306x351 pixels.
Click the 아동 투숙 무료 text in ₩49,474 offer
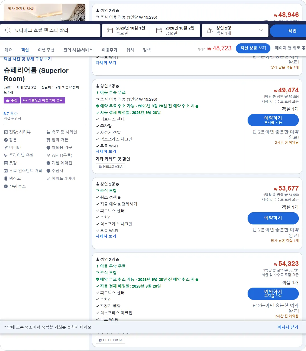113,93
